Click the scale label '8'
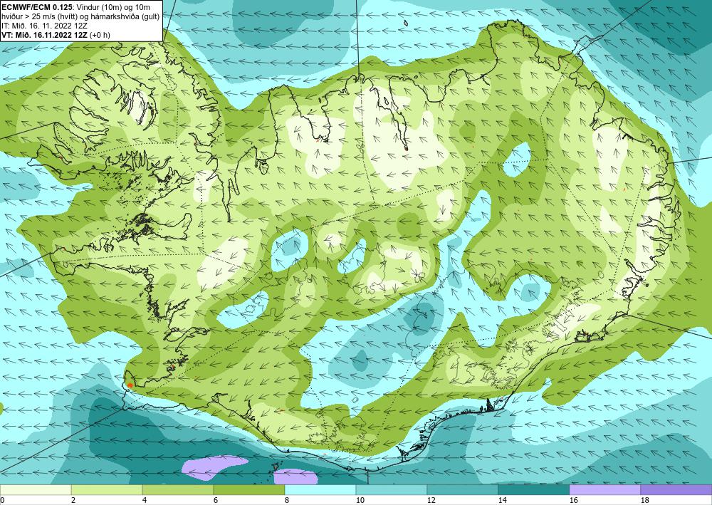The image size is (712, 505). tap(287, 500)
